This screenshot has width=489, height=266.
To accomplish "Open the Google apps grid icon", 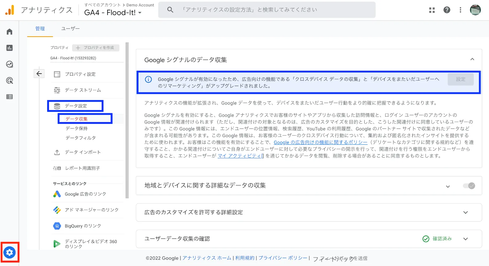I will pyautogui.click(x=432, y=10).
